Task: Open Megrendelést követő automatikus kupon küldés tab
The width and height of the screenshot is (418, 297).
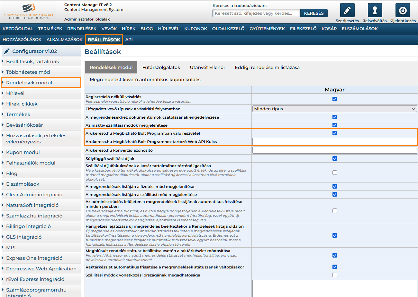Action: 145,80
